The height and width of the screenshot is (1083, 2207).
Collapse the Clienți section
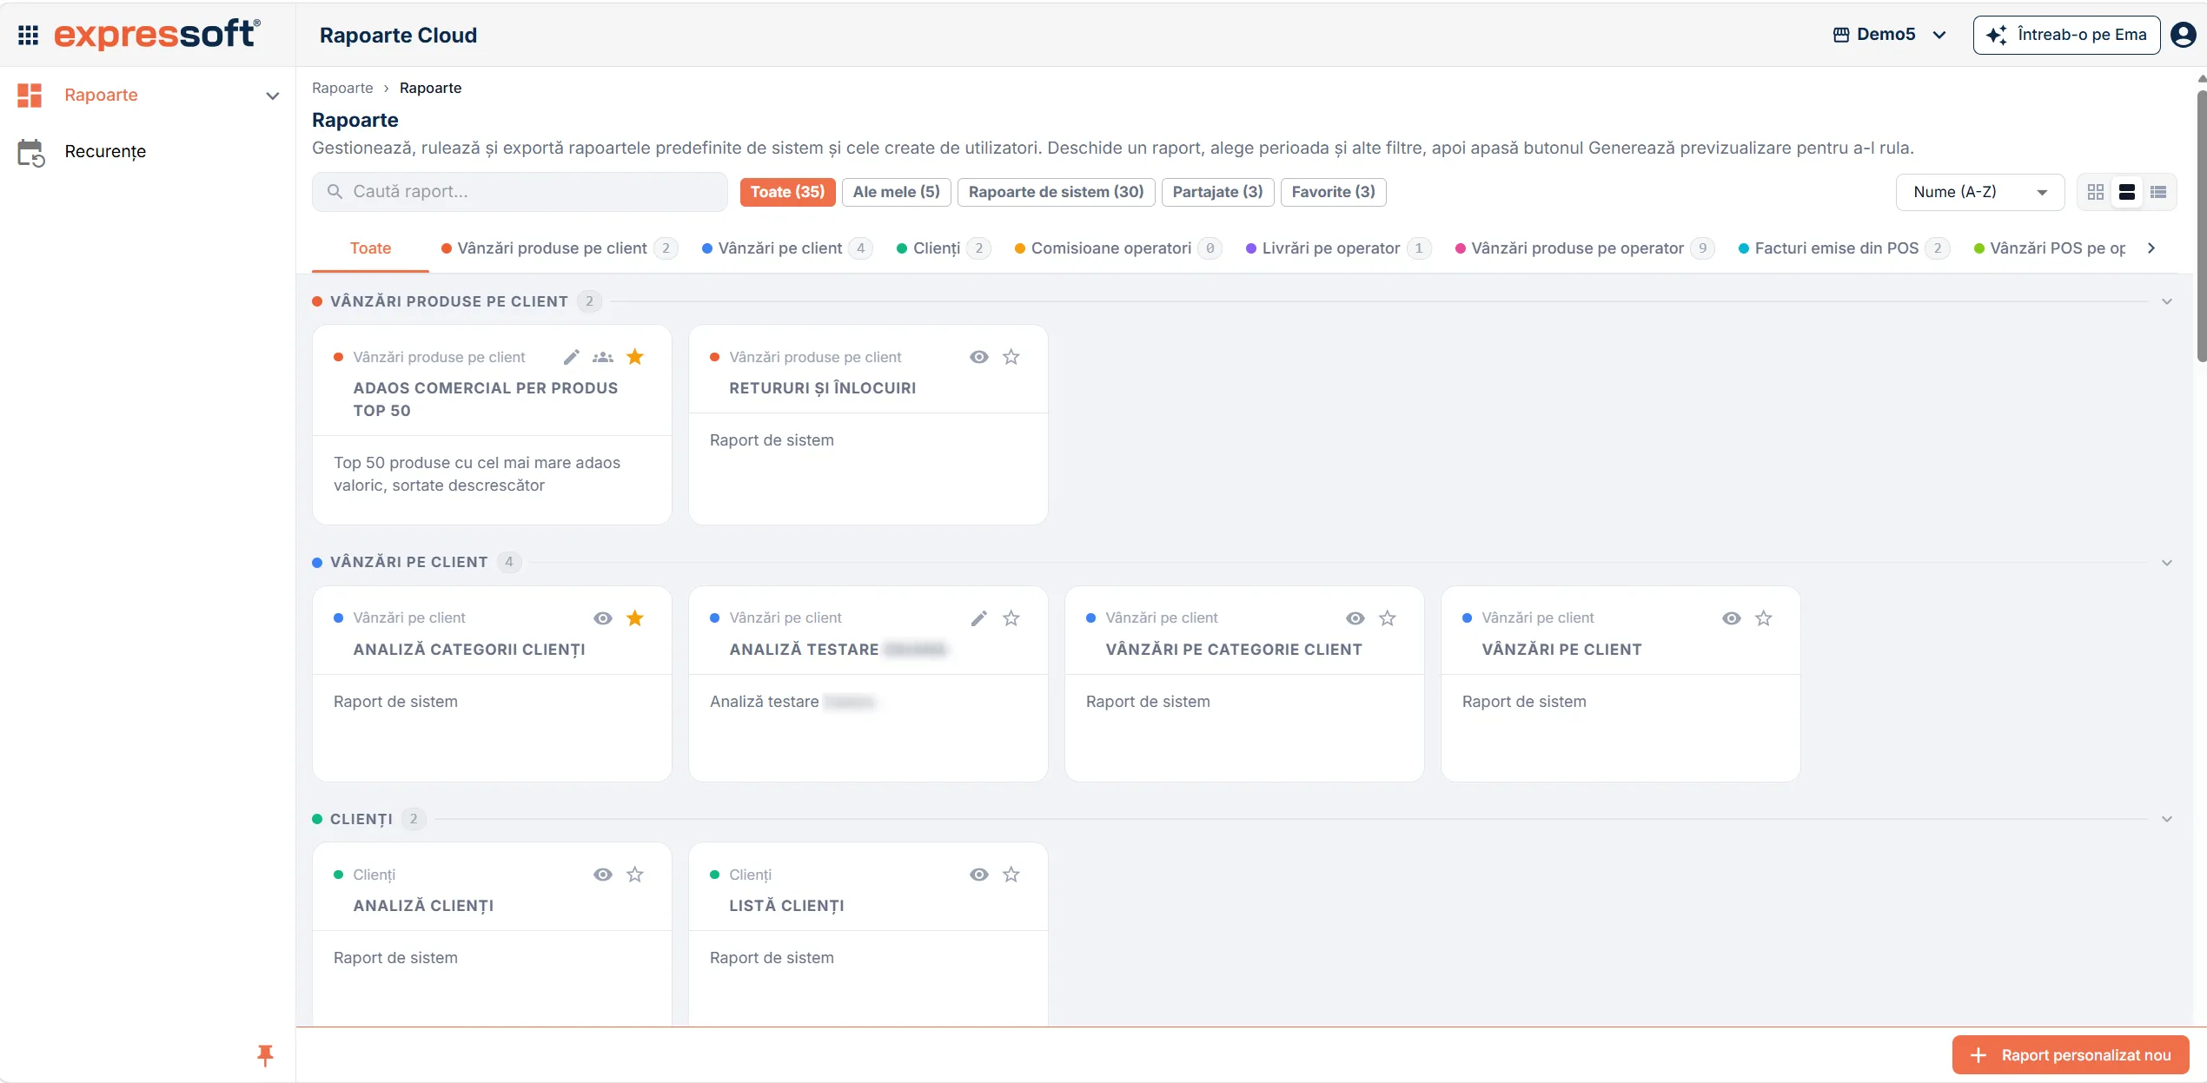2167,819
